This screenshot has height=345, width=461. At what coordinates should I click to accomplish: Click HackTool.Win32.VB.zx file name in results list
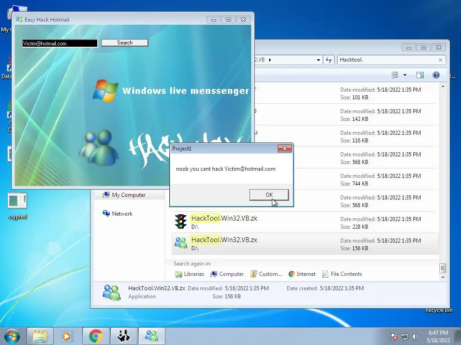click(224, 240)
